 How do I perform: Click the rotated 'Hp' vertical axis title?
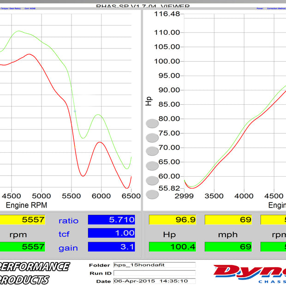(149, 101)
